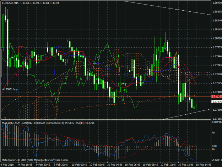Screen dimensions: 222x167
Task: Click price scale value 1.37765
Action: pyautogui.click(x=217, y=65)
